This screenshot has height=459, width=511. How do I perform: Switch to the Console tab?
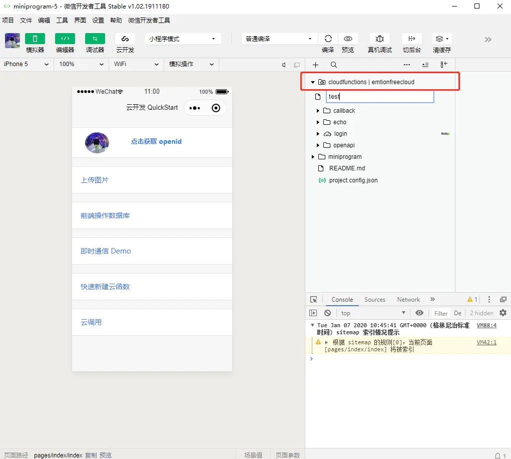[x=342, y=300]
